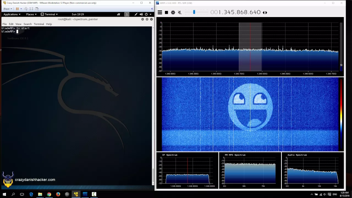The height and width of the screenshot is (198, 352).
Task: Click the Kali volume speaker icon
Action: (x=141, y=14)
